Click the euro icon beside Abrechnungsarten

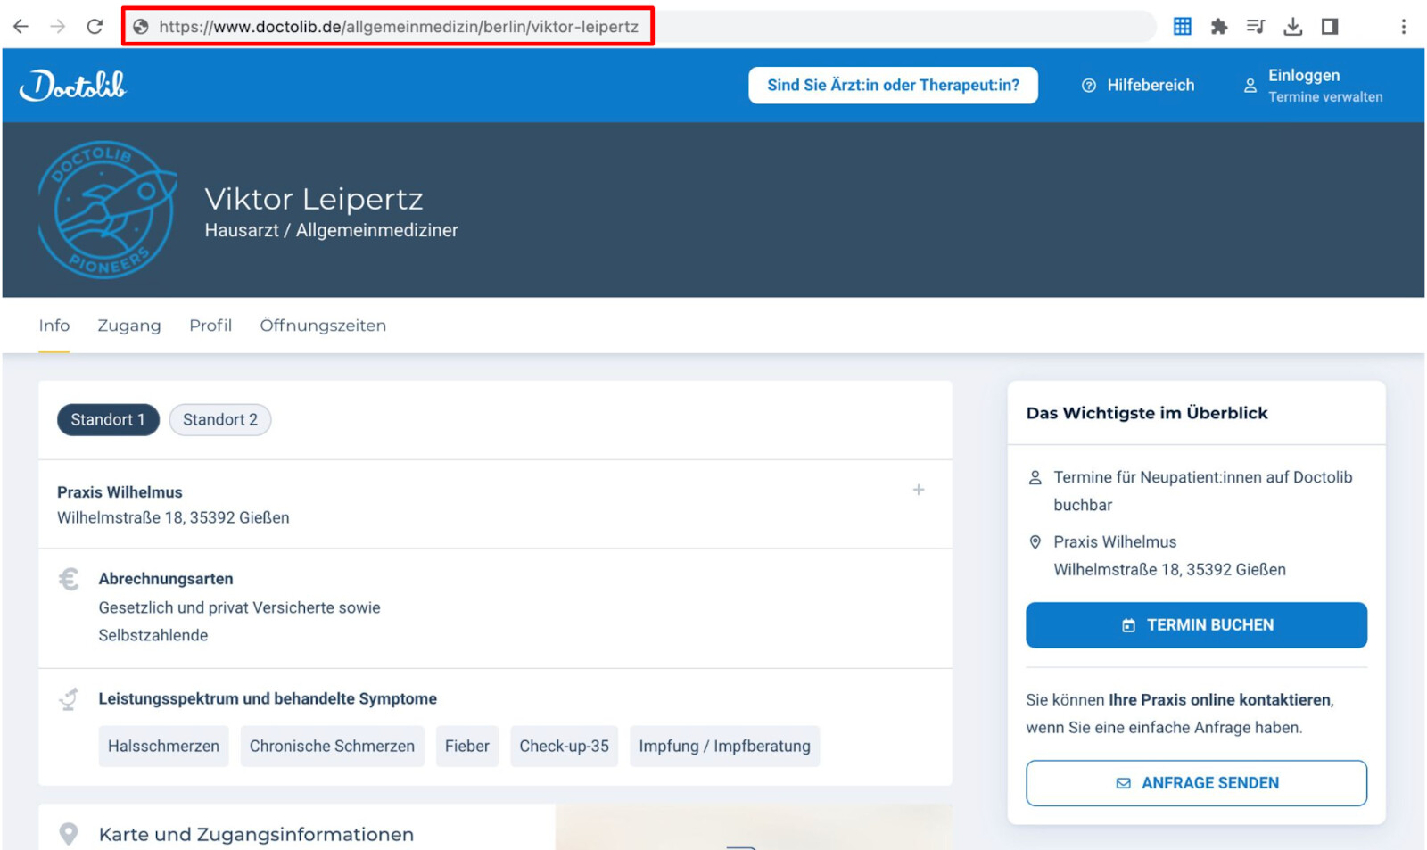click(69, 580)
